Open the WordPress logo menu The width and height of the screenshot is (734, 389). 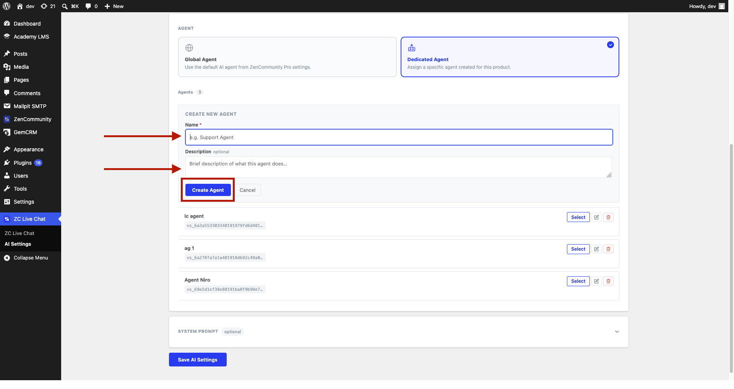(6, 6)
